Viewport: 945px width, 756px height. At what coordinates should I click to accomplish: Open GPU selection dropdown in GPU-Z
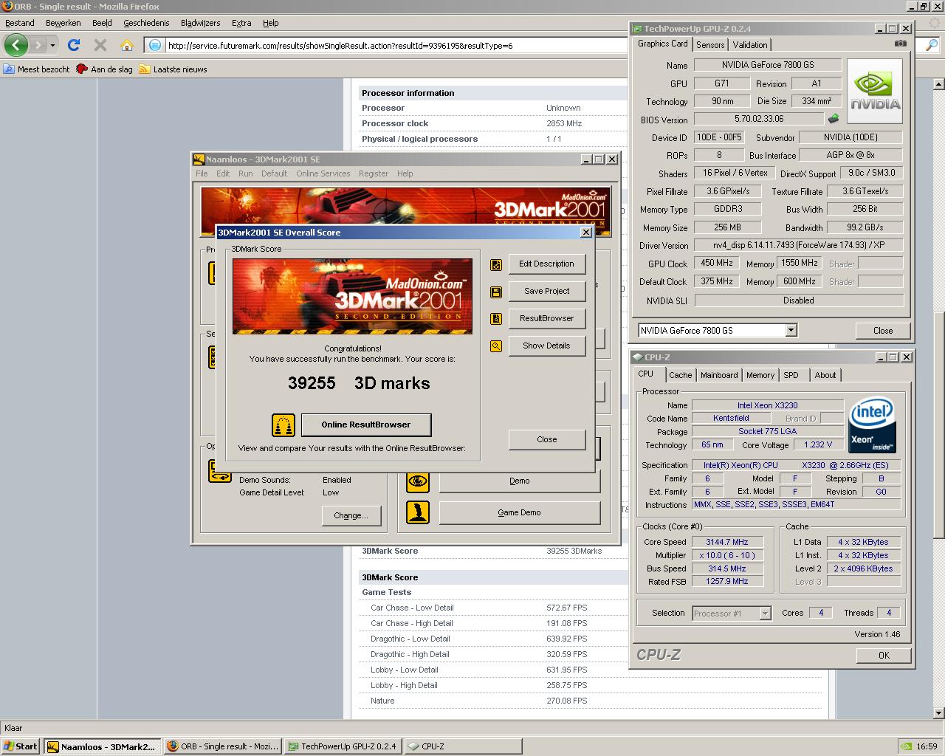[x=791, y=331]
